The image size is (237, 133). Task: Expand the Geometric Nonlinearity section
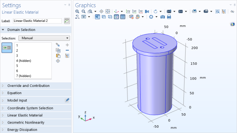click(3, 122)
